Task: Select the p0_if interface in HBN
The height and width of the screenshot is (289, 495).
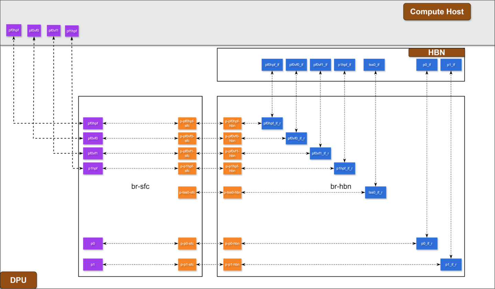Action: pos(427,65)
